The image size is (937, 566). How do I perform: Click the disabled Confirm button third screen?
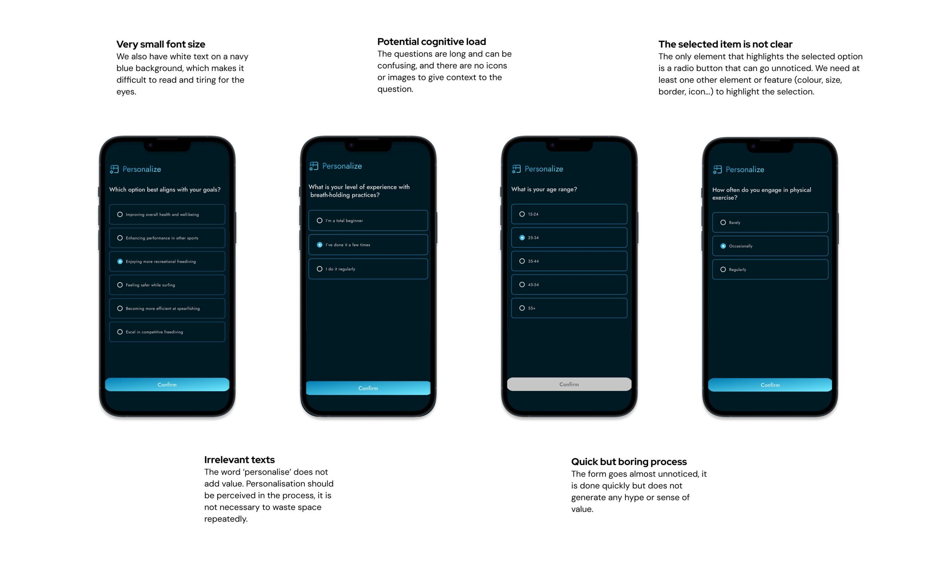pyautogui.click(x=568, y=385)
